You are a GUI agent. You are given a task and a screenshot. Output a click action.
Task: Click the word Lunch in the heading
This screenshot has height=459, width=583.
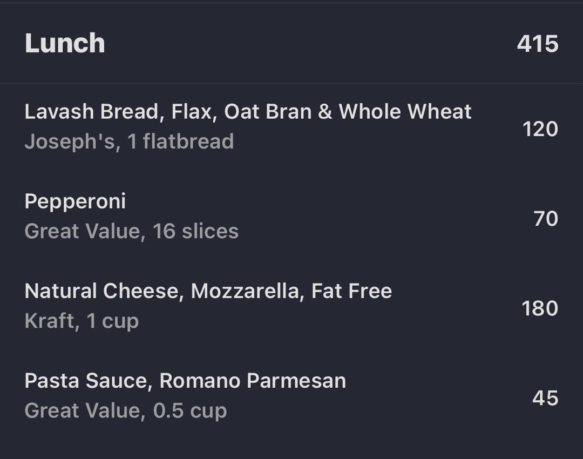tap(65, 43)
